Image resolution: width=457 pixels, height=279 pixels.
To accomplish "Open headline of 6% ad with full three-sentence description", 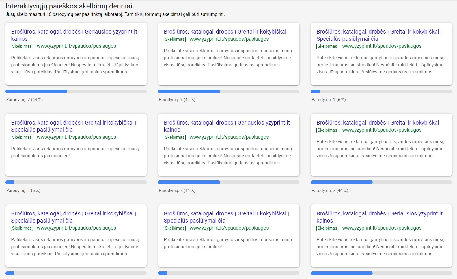I will (379, 35).
